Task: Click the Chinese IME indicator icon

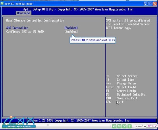Action: (149, 126)
